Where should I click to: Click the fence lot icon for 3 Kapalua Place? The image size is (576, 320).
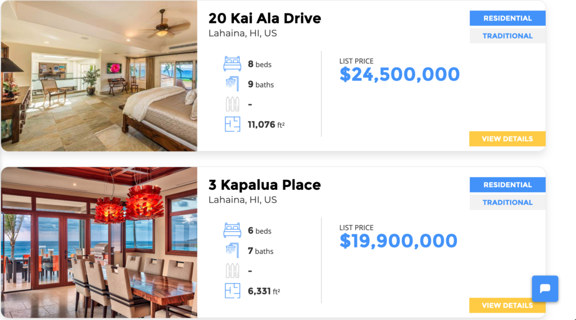click(232, 270)
